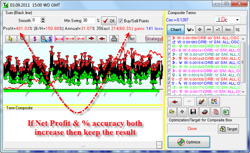This screenshot has height=153, width=250.
Task: Click the red right-arrow scroll button
Action: coord(91,39)
